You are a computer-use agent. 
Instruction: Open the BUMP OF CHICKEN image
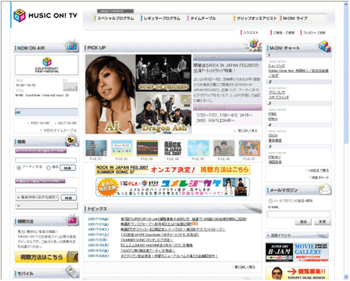coord(163,73)
